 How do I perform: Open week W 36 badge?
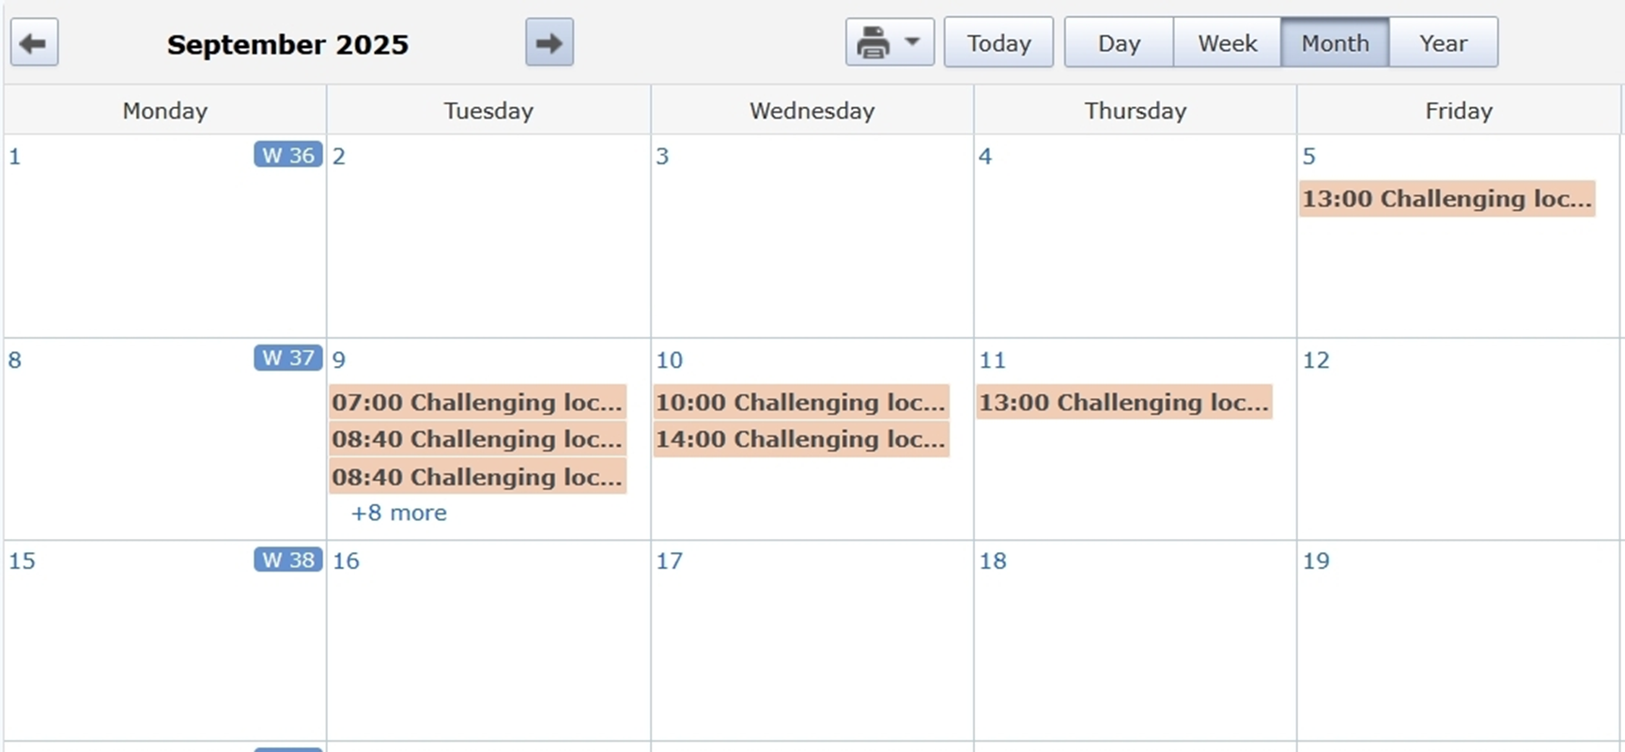coord(287,155)
